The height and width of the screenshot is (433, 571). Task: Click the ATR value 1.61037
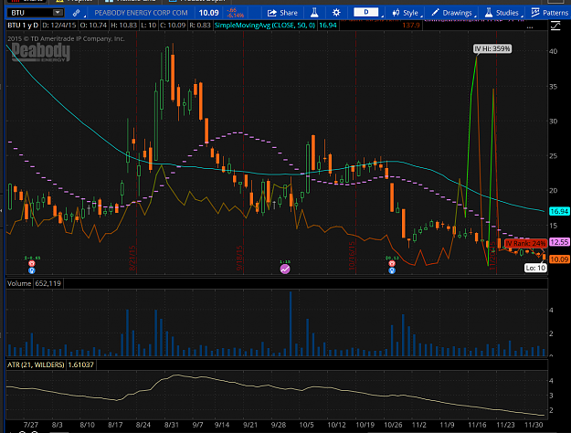coord(80,364)
